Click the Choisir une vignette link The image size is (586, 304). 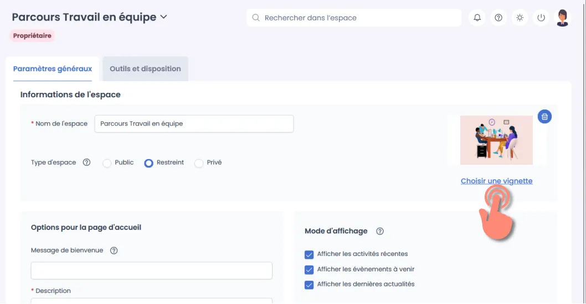coord(496,181)
